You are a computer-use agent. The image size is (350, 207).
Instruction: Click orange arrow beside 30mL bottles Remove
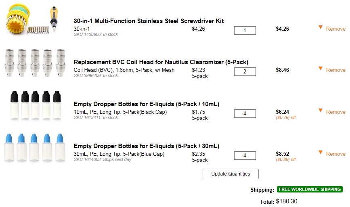[x=321, y=153]
